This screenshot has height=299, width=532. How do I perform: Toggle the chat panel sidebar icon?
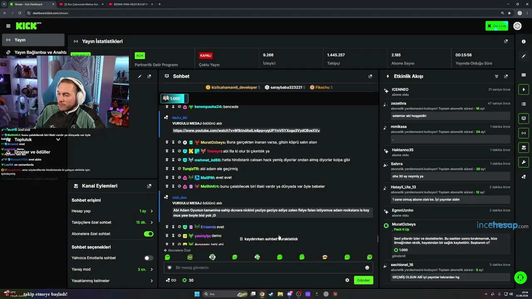pos(524,118)
